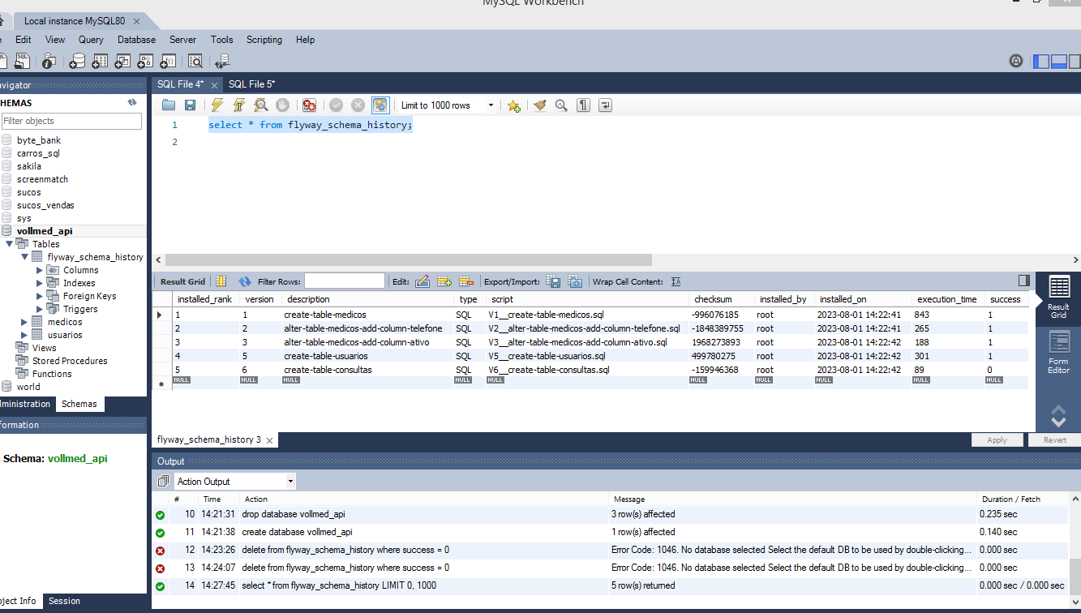This screenshot has width=1081, height=613.
Task: Click the editor horizontal scrollbar
Action: click(x=408, y=259)
